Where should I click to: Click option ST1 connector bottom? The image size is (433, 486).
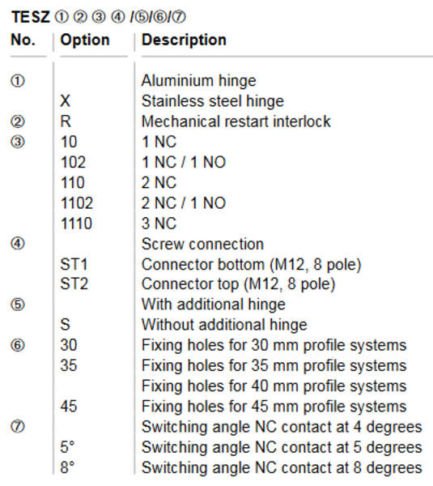(x=74, y=265)
